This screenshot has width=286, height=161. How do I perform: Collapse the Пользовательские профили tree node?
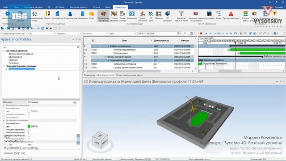click(x=4, y=66)
